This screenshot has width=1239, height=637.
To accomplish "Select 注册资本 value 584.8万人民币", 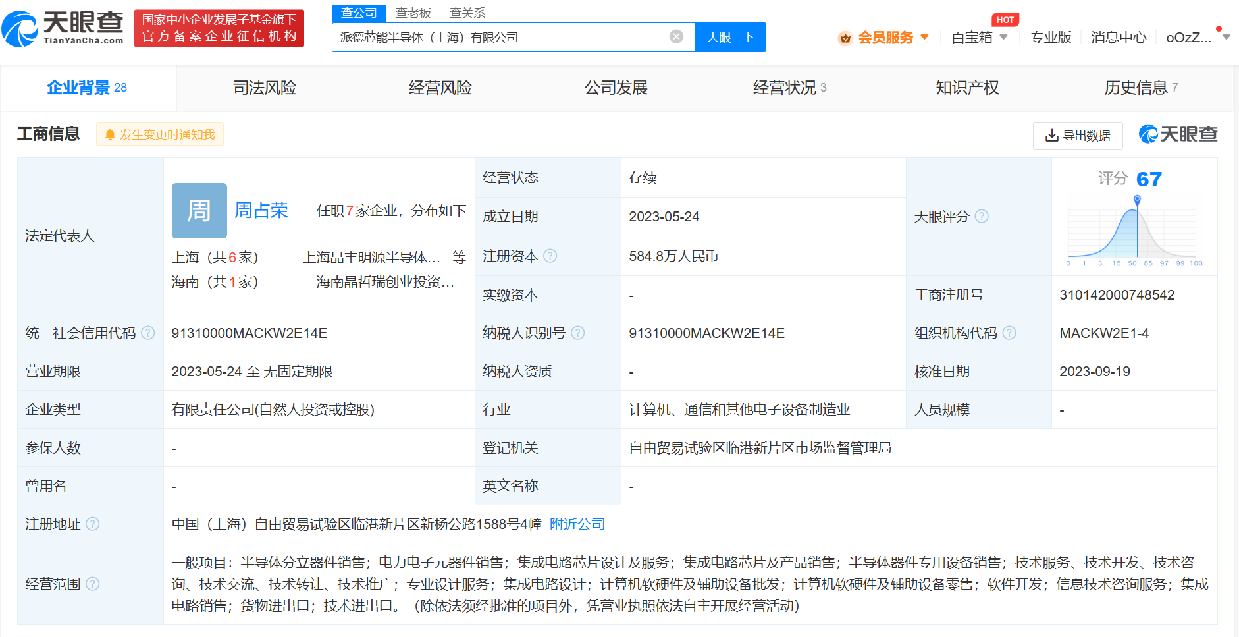I will point(673,256).
